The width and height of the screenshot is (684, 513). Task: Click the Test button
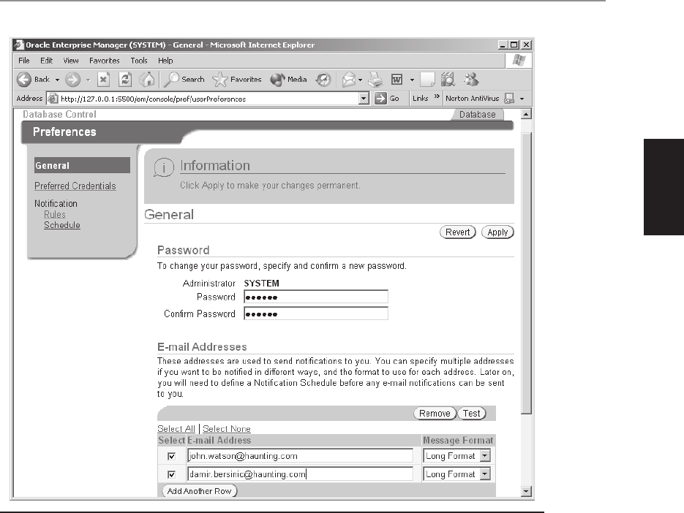472,413
